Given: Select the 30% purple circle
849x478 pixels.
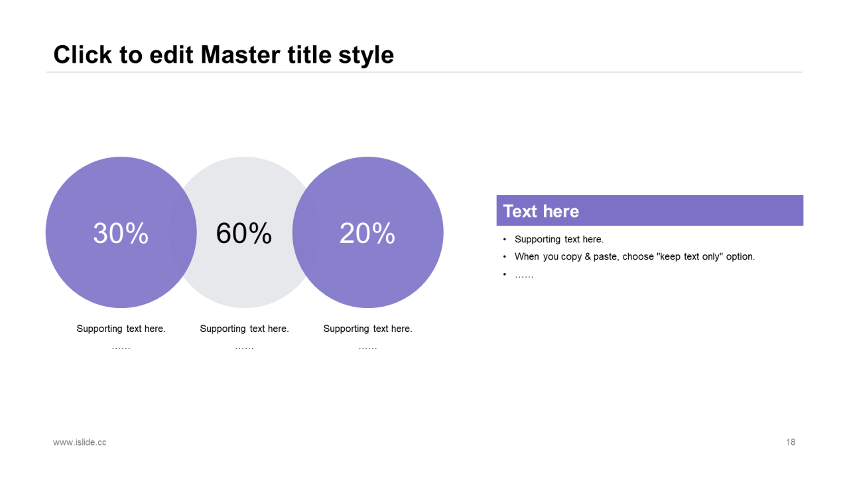Looking at the screenshot, I should click(121, 232).
